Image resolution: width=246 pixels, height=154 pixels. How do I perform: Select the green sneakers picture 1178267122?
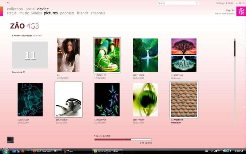point(107,55)
